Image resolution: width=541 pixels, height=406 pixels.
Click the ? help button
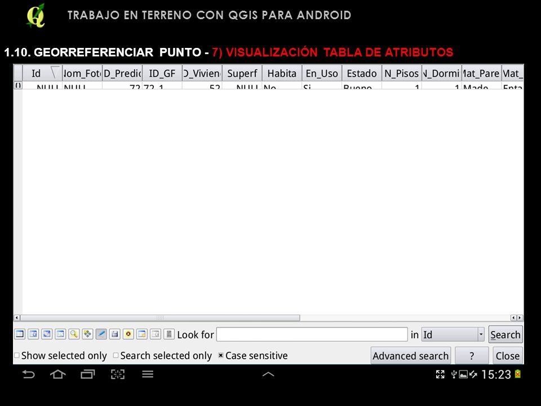click(472, 356)
